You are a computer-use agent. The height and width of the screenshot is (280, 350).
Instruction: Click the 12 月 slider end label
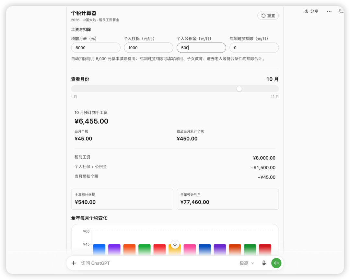click(x=275, y=97)
